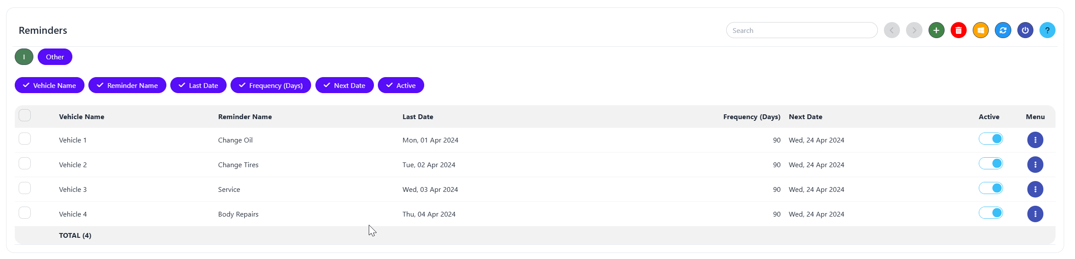1075x259 pixels.
Task: Click the blue refresh icon
Action: tap(1003, 30)
